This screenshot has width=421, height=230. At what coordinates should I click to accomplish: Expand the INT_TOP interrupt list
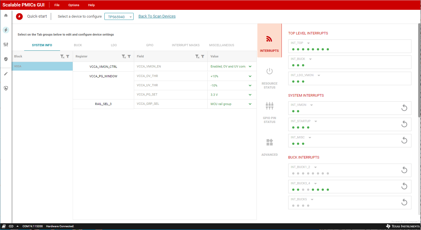click(x=308, y=43)
